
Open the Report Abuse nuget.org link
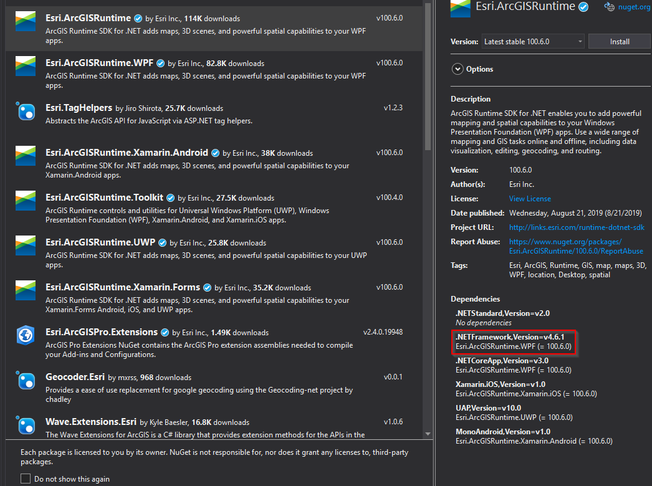click(576, 247)
